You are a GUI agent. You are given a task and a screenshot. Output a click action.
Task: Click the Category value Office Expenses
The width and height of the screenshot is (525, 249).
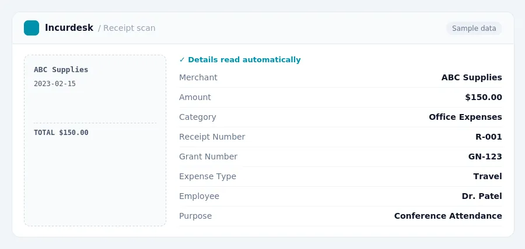click(465, 117)
